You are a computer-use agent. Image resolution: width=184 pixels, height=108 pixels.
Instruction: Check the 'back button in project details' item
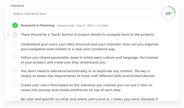(15, 34)
